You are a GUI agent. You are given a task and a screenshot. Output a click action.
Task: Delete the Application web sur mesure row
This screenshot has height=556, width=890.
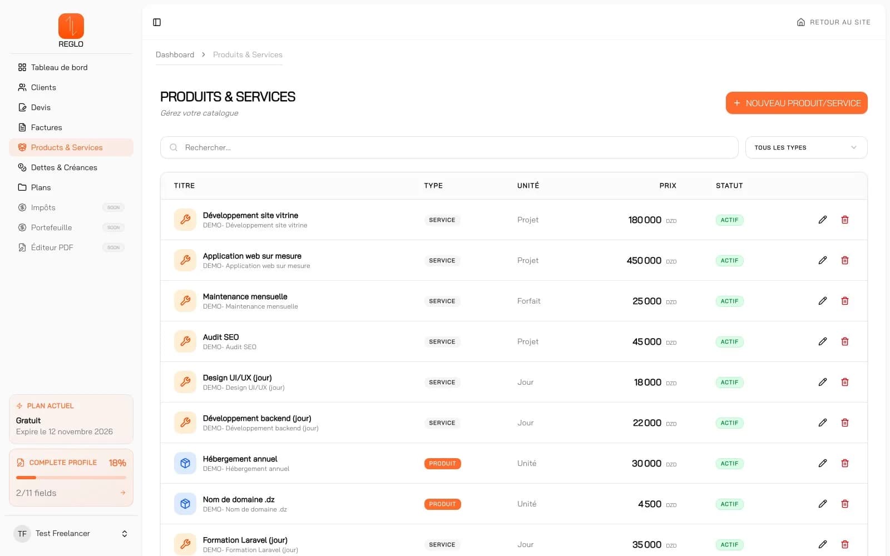[845, 260]
